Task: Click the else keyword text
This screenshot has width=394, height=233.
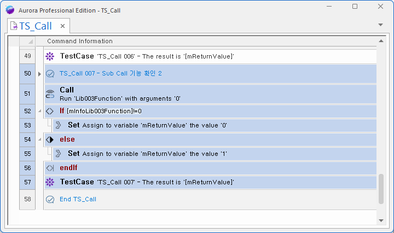Action: (x=67, y=139)
